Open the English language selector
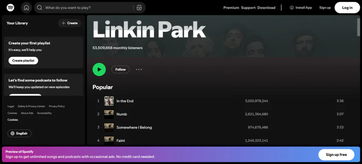The image size is (362, 164). 19,134
